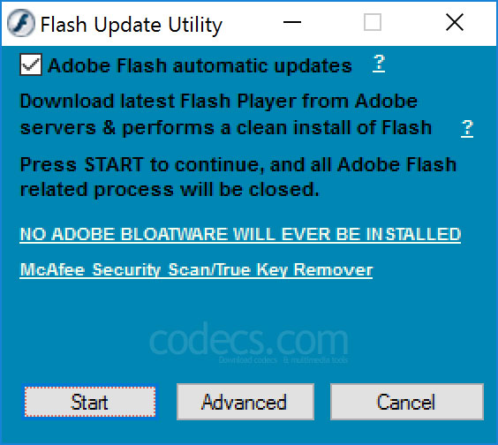The width and height of the screenshot is (498, 445).
Task: Click the greyed-out maximize window button
Action: click(x=373, y=22)
